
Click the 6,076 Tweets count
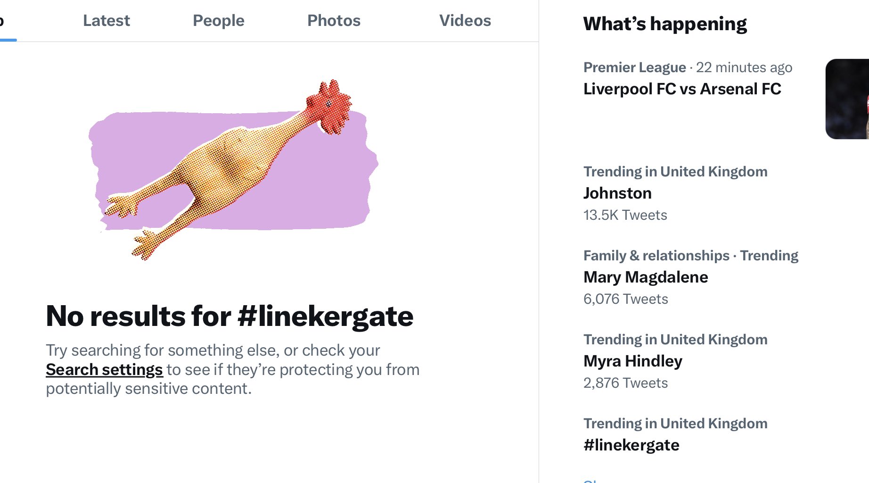pos(626,299)
